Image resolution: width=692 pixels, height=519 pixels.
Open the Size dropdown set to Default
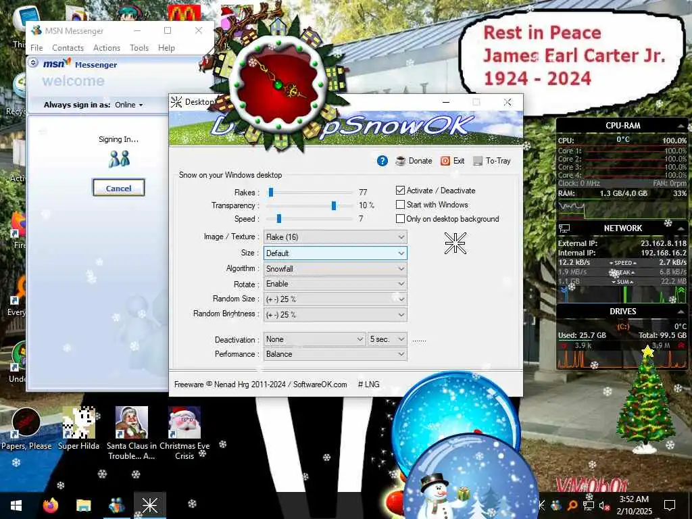(335, 253)
